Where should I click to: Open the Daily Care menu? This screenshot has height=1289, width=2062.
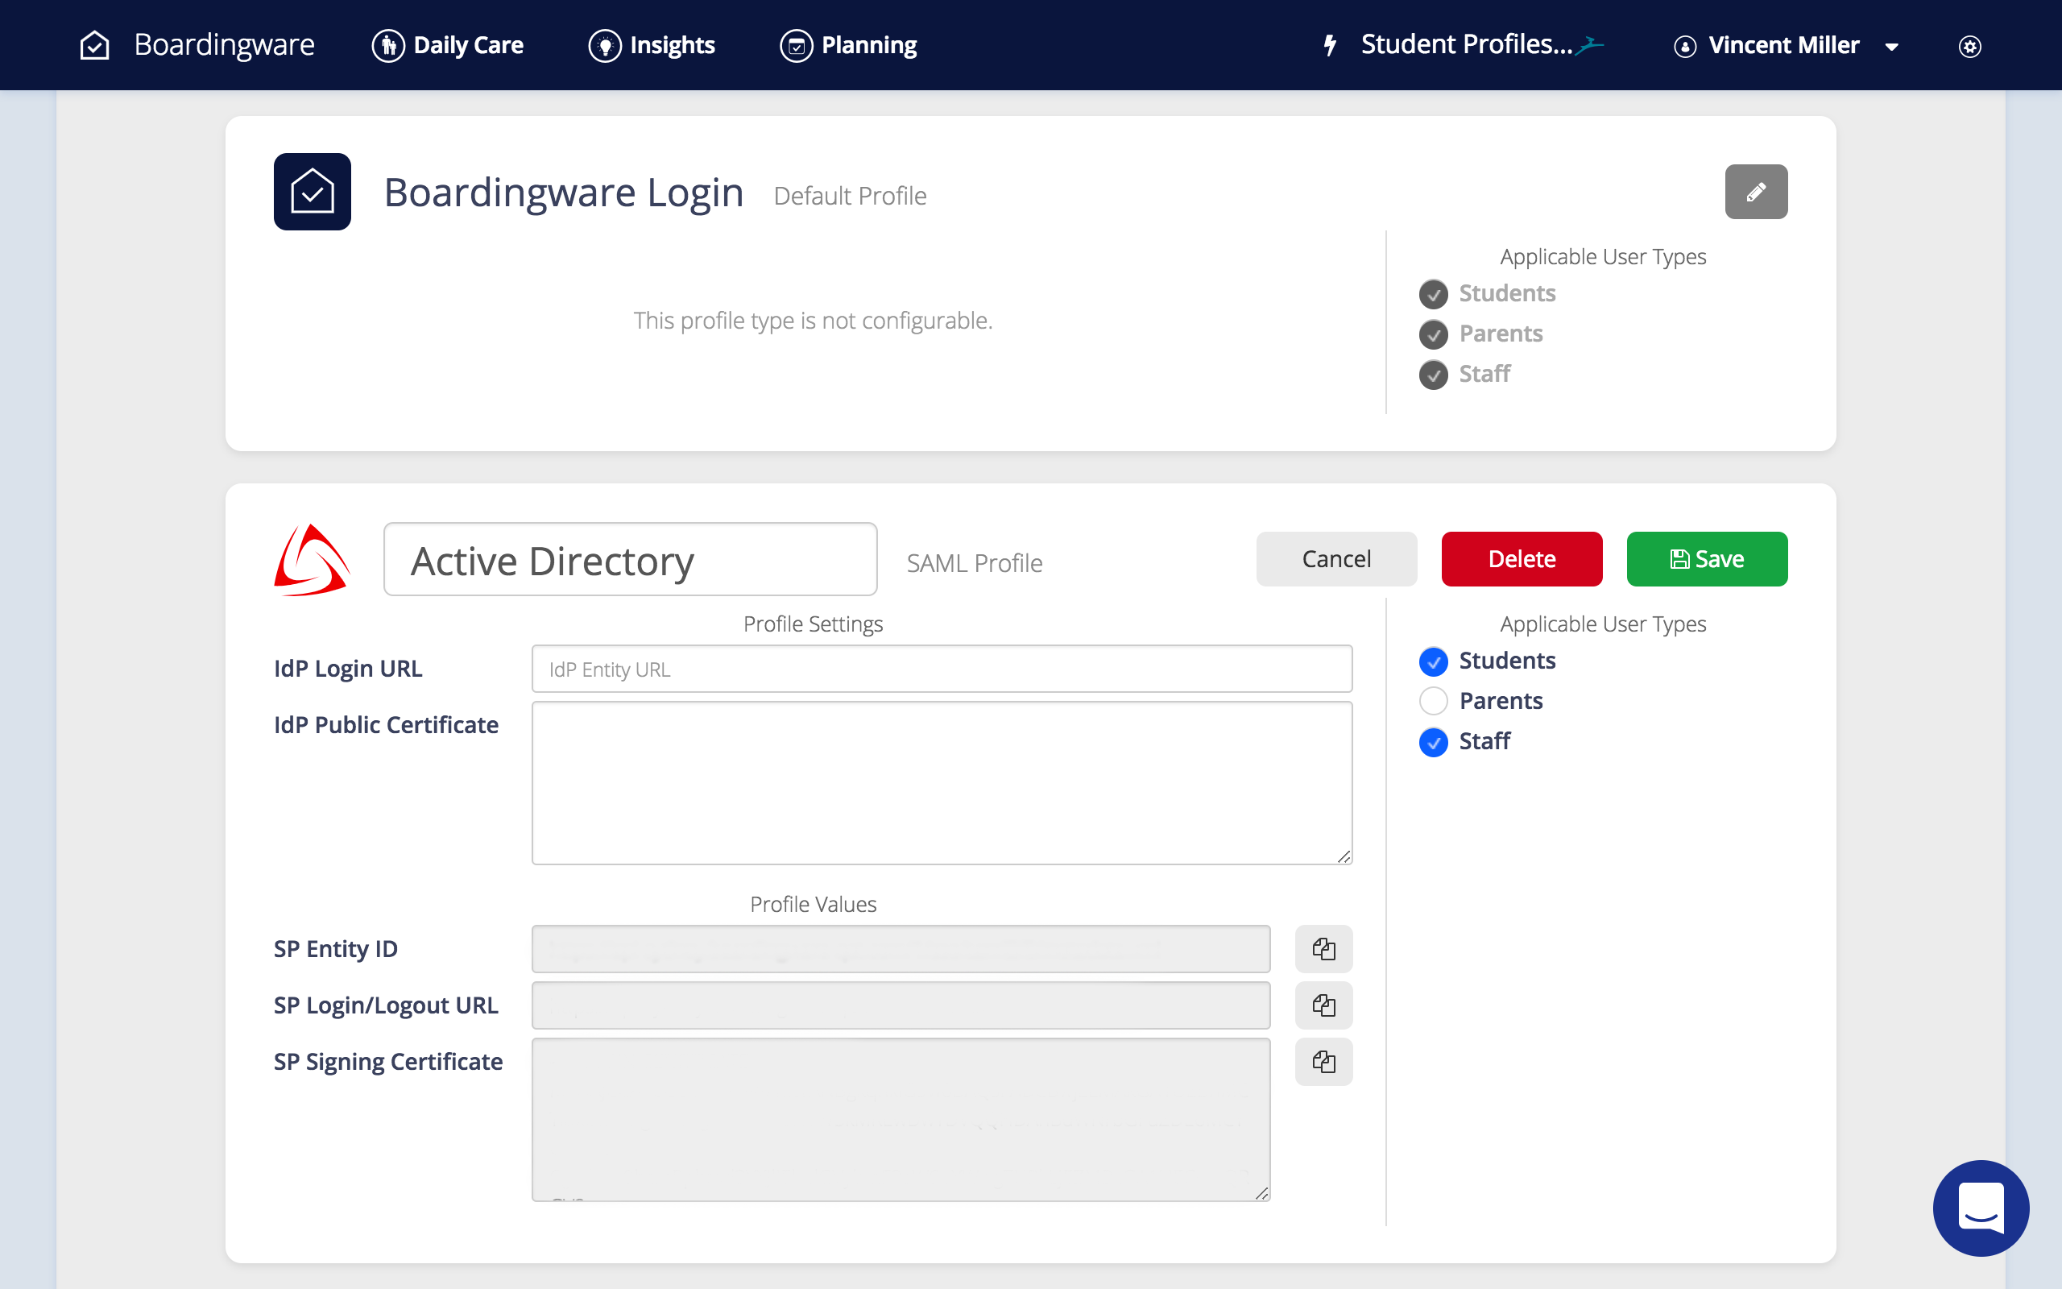(448, 44)
